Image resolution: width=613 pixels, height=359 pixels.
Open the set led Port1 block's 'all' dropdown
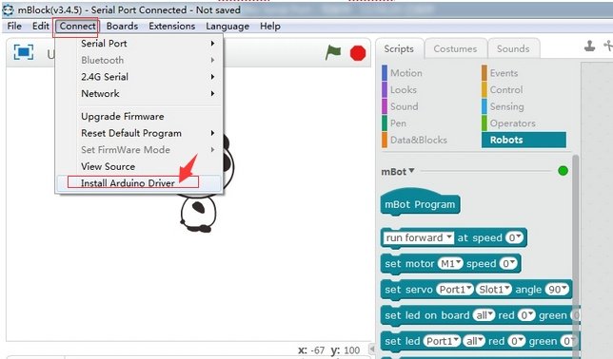pyautogui.click(x=473, y=341)
